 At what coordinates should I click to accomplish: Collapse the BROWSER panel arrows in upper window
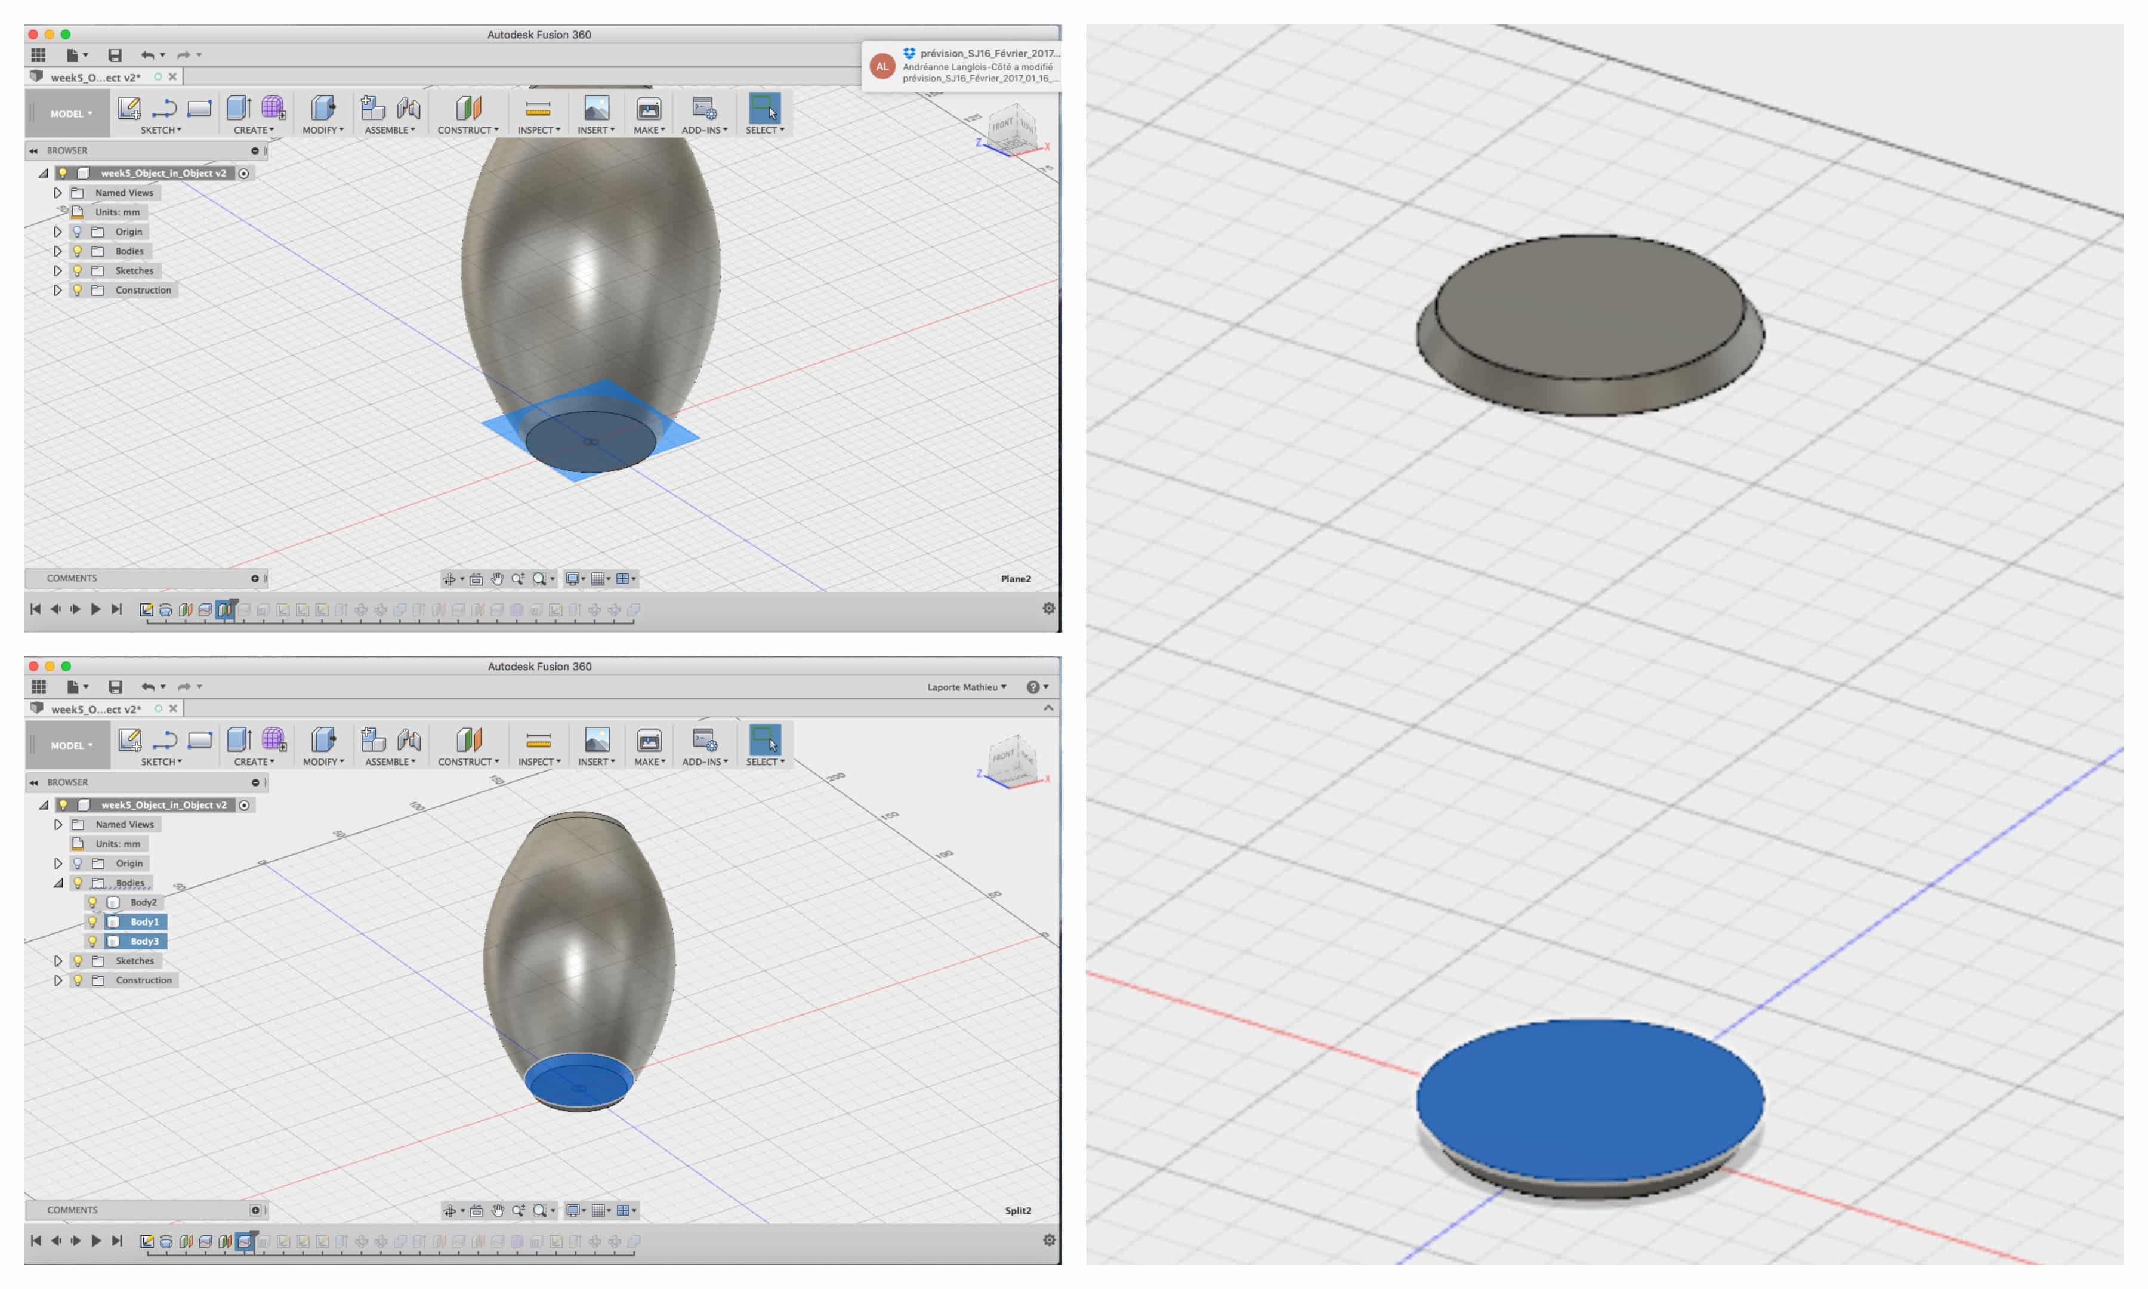click(x=34, y=150)
